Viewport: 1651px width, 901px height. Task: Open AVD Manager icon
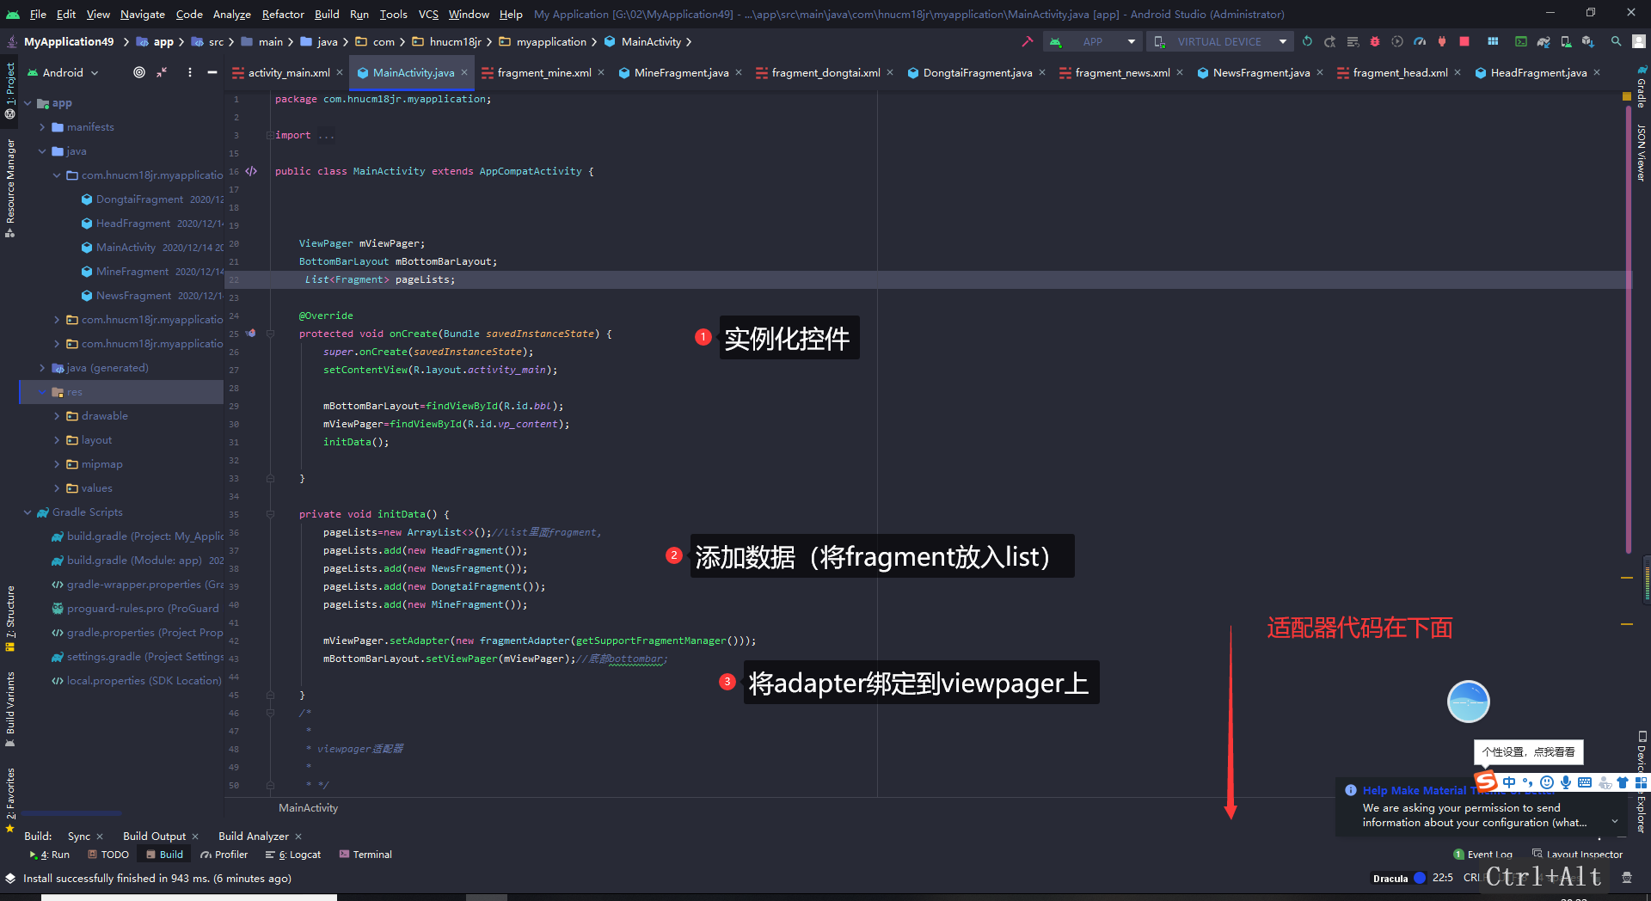point(1566,41)
